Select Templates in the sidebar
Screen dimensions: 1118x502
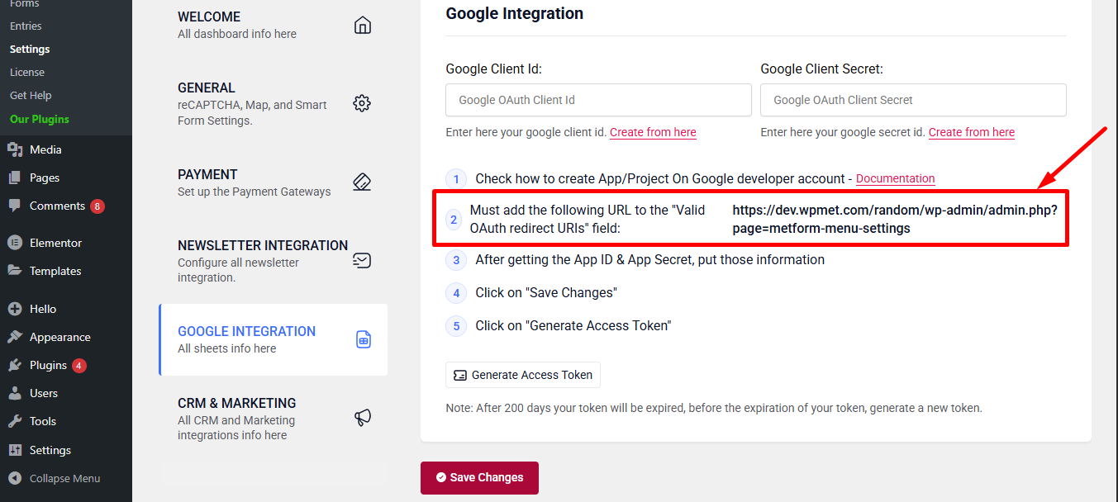pyautogui.click(x=55, y=270)
